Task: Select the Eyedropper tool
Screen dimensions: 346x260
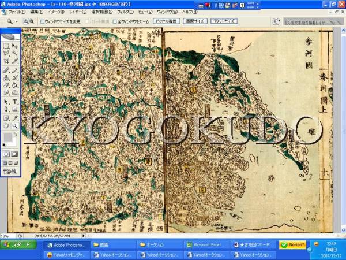Action: click(x=14, y=118)
